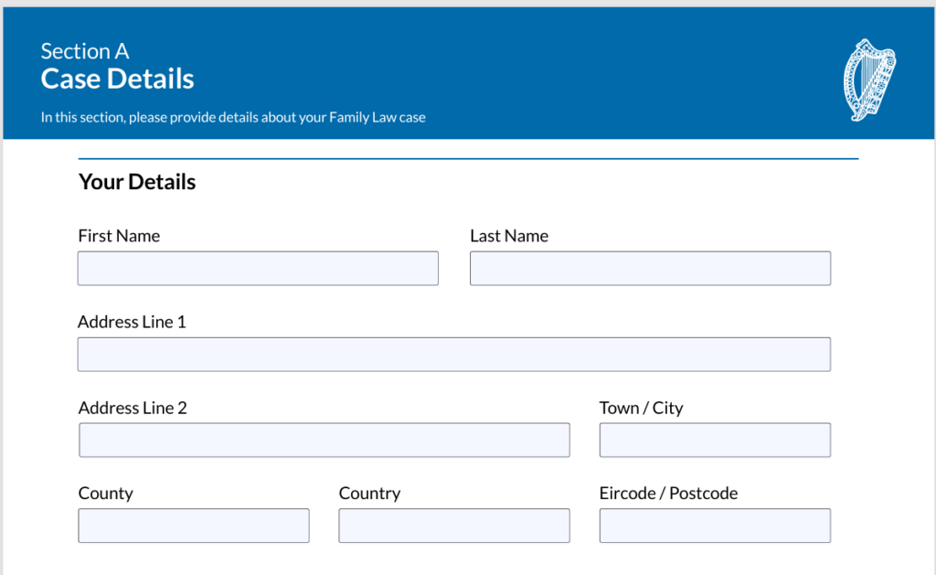Click the 'Town / City' label
Image resolution: width=936 pixels, height=575 pixels.
coord(641,408)
